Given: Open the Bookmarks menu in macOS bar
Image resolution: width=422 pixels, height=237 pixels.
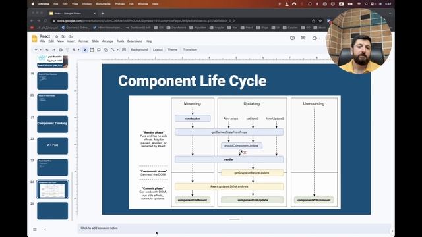Looking at the screenshot, I should pyautogui.click(x=103, y=4).
